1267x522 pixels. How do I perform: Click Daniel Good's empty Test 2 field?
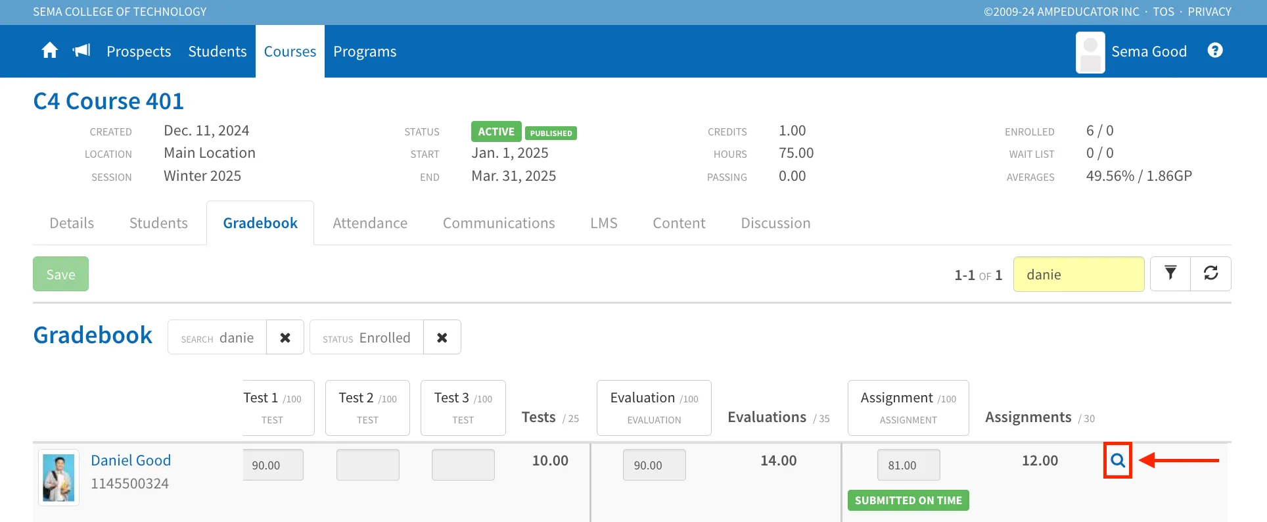(x=368, y=465)
